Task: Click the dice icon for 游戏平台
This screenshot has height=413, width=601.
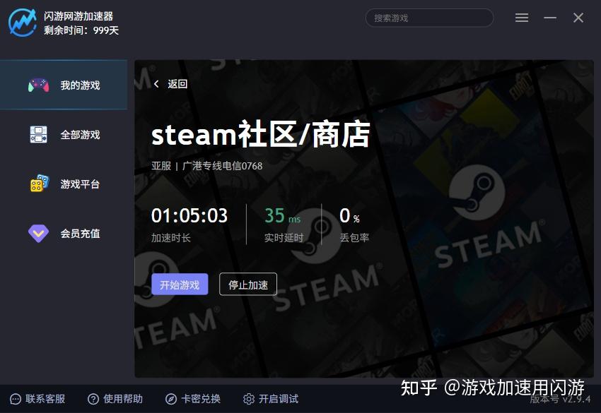Action: [x=40, y=184]
